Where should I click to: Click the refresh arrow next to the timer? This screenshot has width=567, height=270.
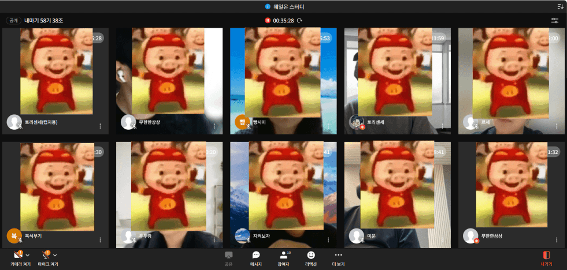pos(299,21)
